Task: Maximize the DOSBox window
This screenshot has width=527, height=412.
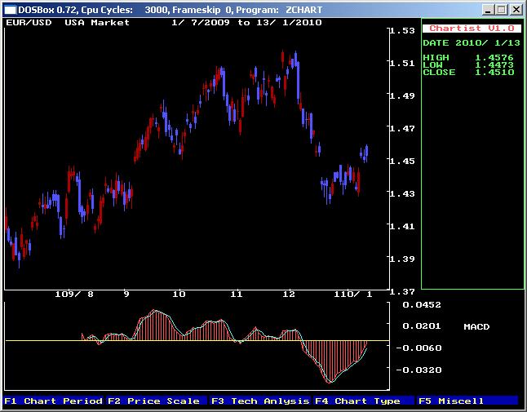Action: coord(501,10)
